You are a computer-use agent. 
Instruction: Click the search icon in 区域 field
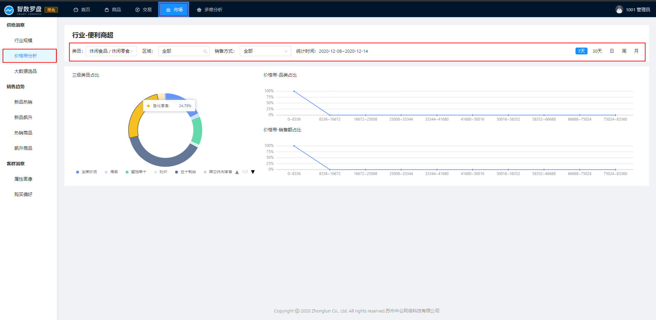205,51
